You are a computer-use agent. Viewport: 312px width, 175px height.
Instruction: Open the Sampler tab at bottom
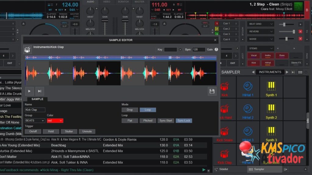point(264,169)
